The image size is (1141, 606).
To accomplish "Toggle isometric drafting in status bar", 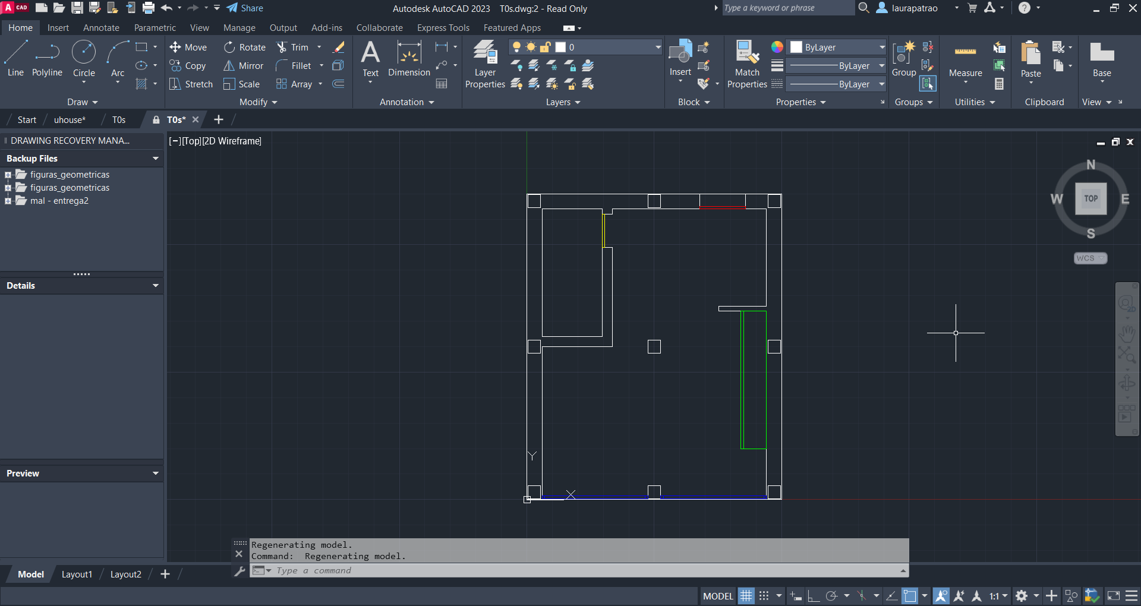I will click(862, 596).
